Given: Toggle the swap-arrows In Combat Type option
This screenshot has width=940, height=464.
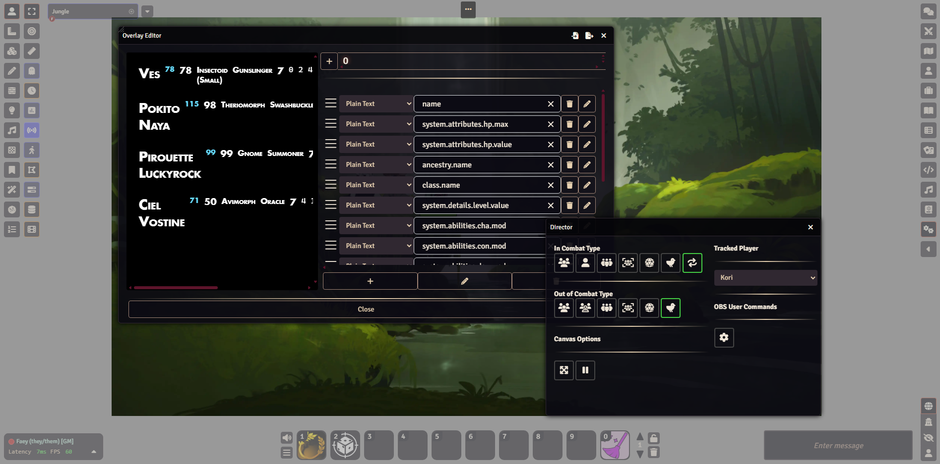Looking at the screenshot, I should [692, 263].
